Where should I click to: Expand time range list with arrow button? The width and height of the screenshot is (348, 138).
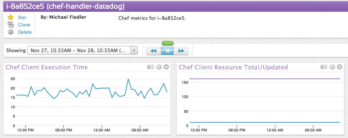click(134, 51)
